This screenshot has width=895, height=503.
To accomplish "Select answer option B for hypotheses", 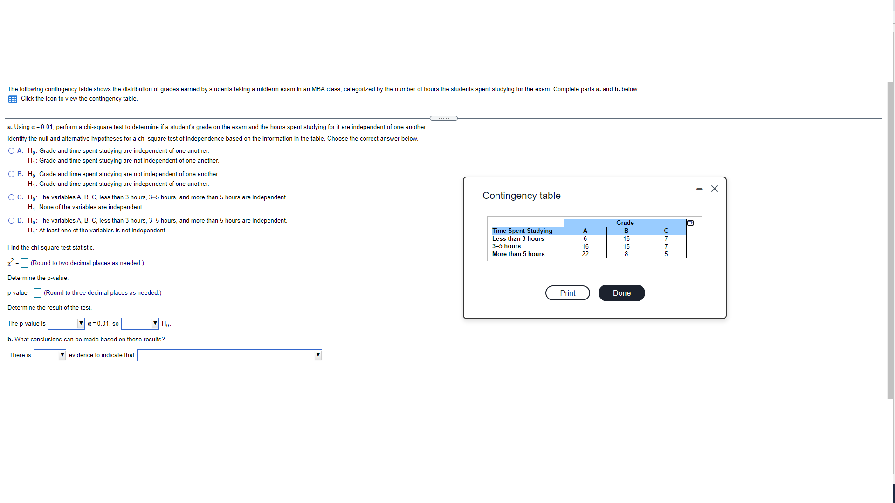I will pyautogui.click(x=12, y=174).
